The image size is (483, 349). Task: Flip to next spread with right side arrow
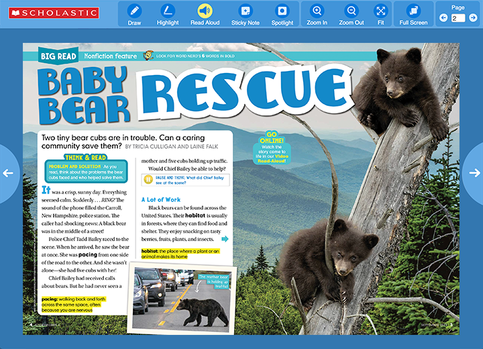click(x=475, y=173)
